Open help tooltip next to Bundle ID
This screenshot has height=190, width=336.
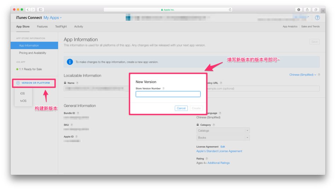pyautogui.click(x=78, y=113)
